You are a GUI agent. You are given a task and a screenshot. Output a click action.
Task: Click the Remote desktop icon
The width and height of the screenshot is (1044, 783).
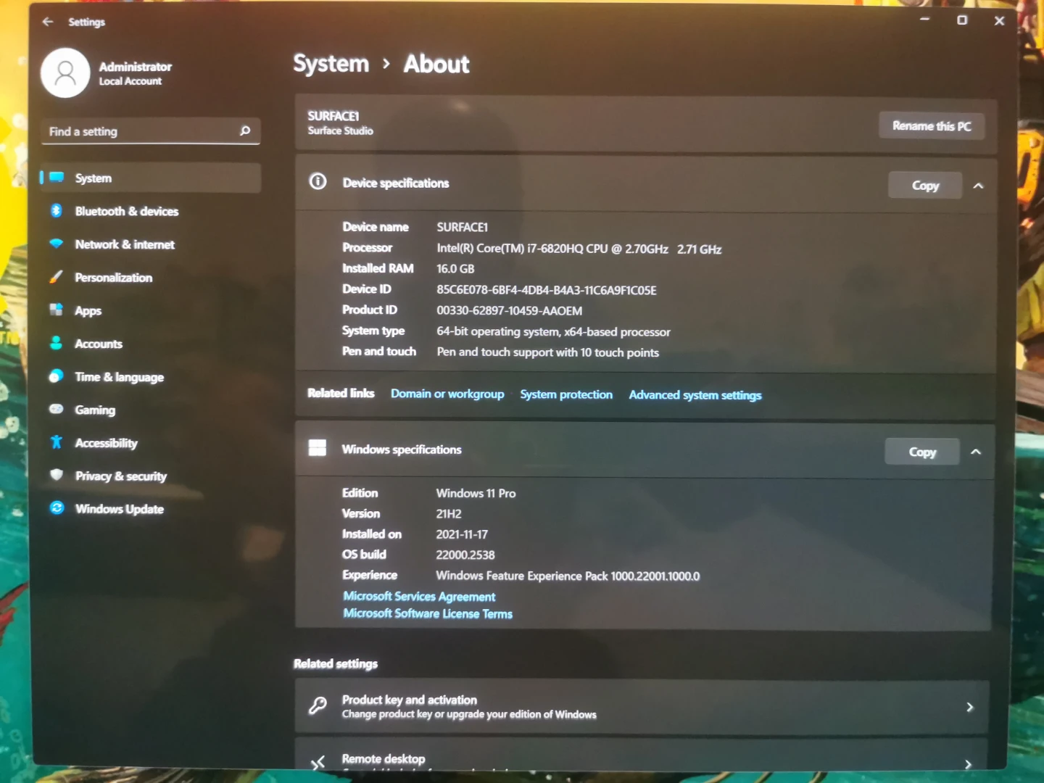[x=318, y=762]
